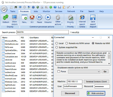The height and width of the screenshot is (97, 113).
Task: Show details of selected process
Action: coord(15,20)
